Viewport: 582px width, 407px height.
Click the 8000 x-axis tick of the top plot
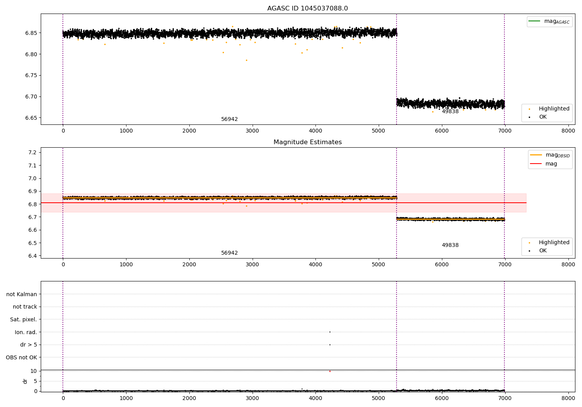568,131
